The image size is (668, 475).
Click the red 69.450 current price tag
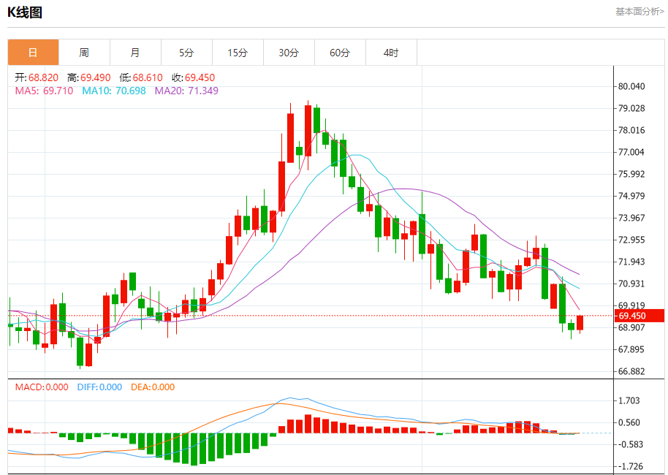639,316
